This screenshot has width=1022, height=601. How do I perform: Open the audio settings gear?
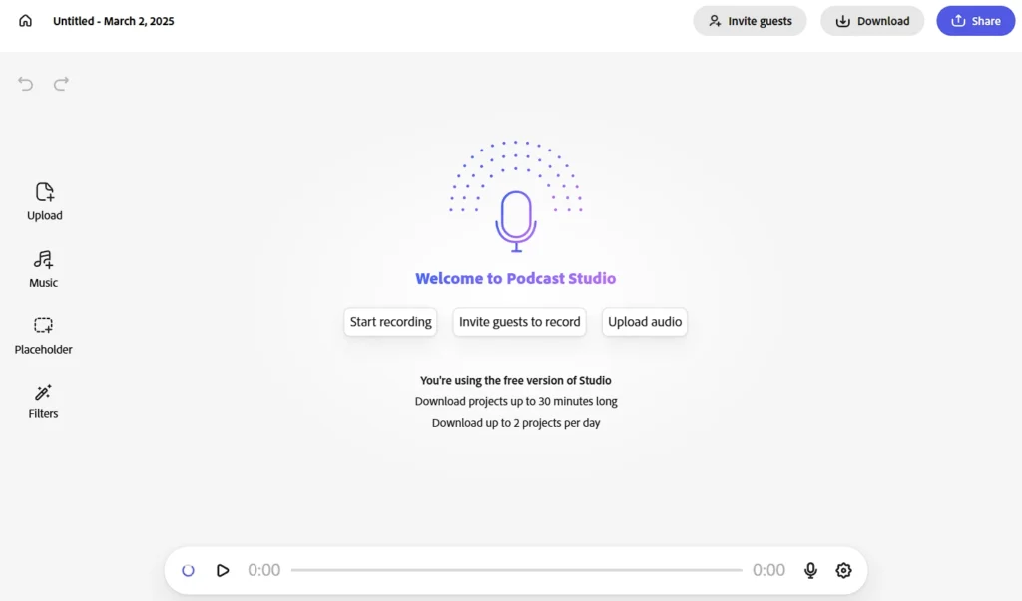coord(843,570)
